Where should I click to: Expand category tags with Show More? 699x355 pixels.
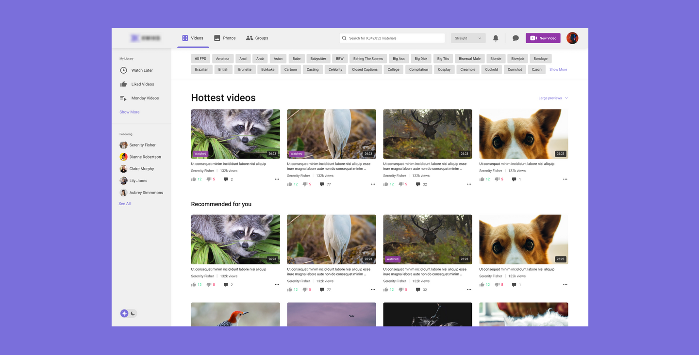pos(558,70)
